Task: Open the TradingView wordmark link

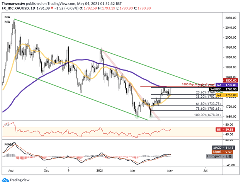Action: pos(19,180)
